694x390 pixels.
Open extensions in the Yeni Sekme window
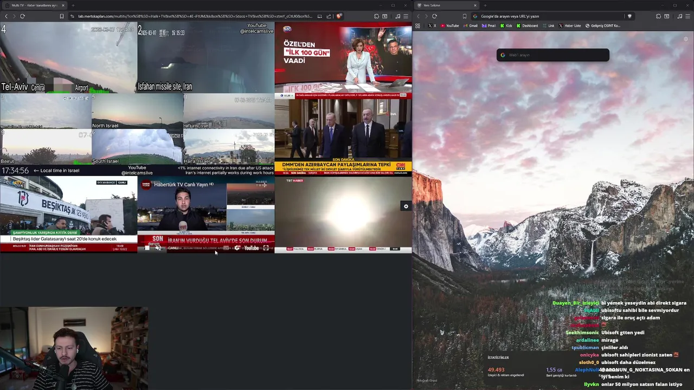point(658,16)
